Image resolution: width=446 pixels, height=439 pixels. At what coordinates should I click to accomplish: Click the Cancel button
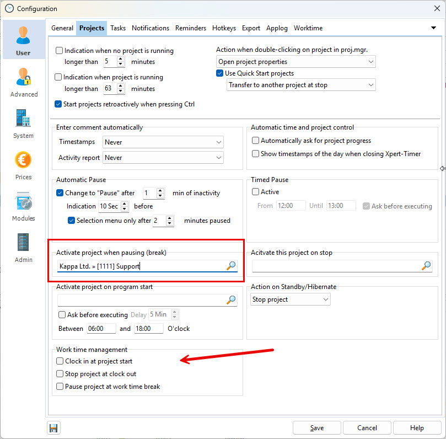(367, 428)
